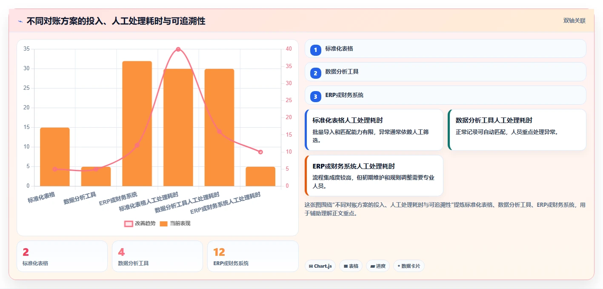Click the 进度 tag

378,266
